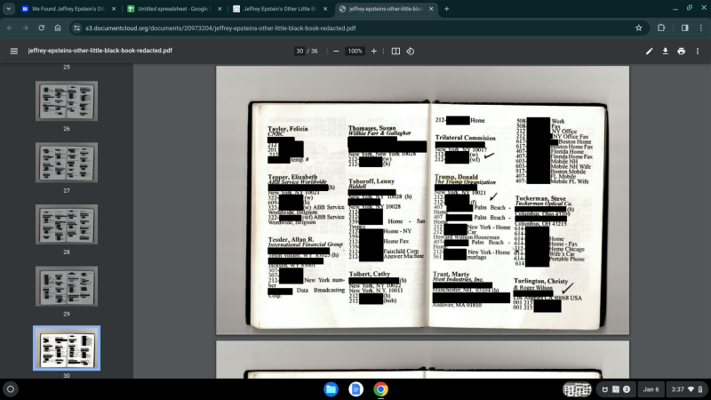The width and height of the screenshot is (711, 400).
Task: Print the PDF document
Action: [x=681, y=51]
